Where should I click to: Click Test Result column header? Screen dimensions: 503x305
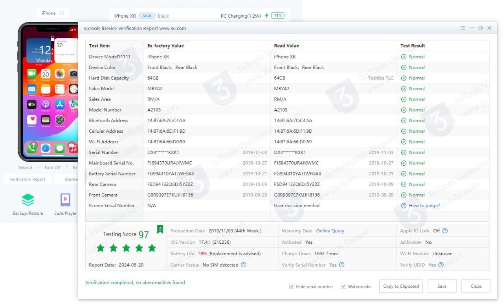click(413, 46)
